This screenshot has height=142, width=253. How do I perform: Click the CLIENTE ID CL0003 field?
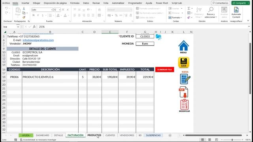click(x=145, y=36)
